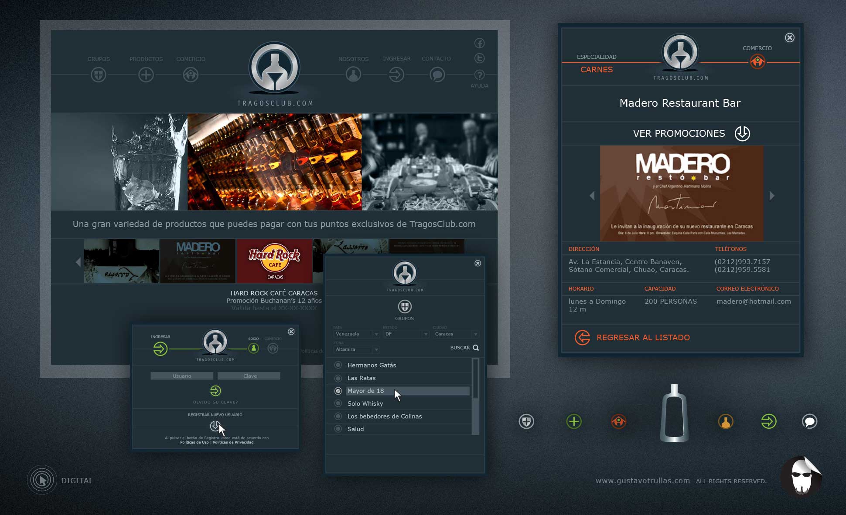The image size is (846, 515).
Task: Open the Comercio icon in website header
Action: (191, 75)
